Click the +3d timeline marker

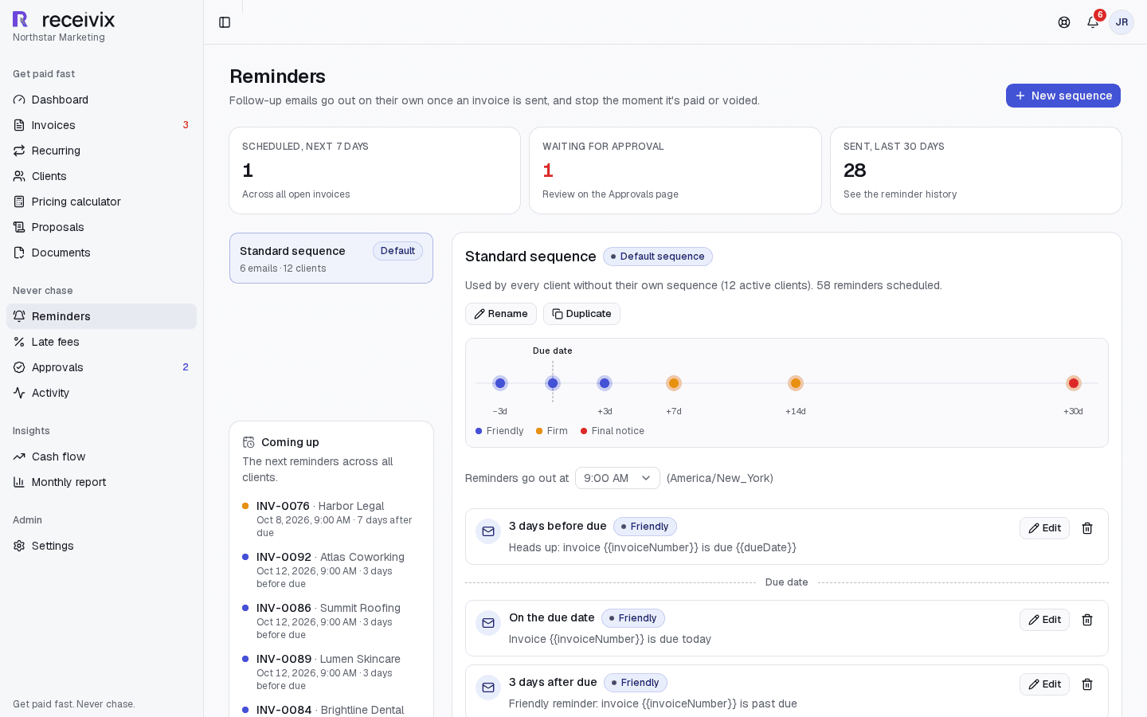tap(605, 383)
